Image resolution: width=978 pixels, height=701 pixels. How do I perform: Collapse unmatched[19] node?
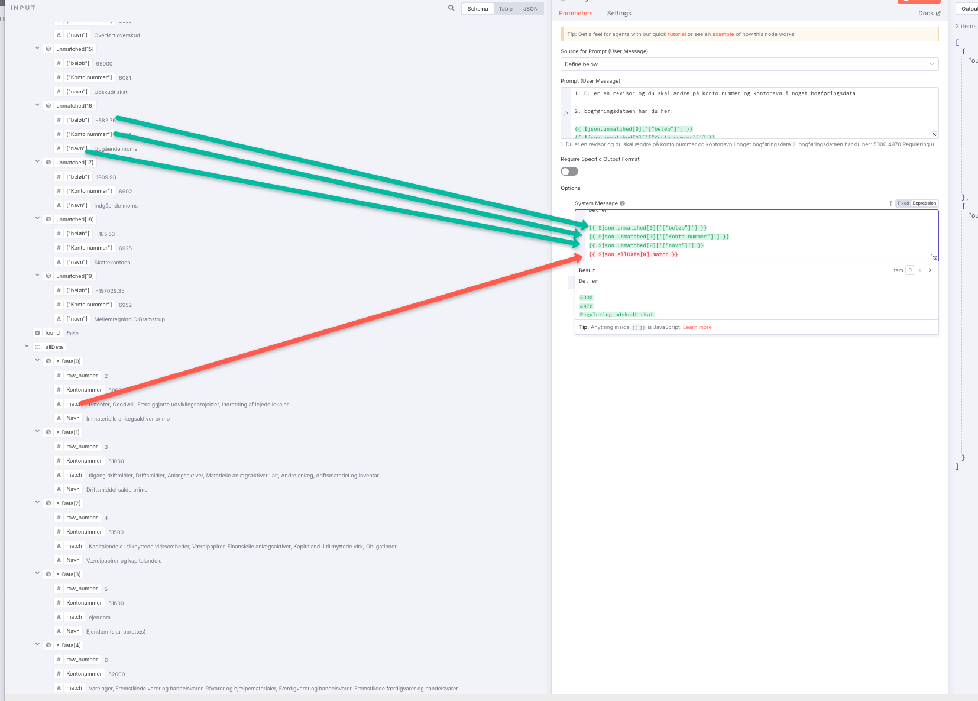37,276
